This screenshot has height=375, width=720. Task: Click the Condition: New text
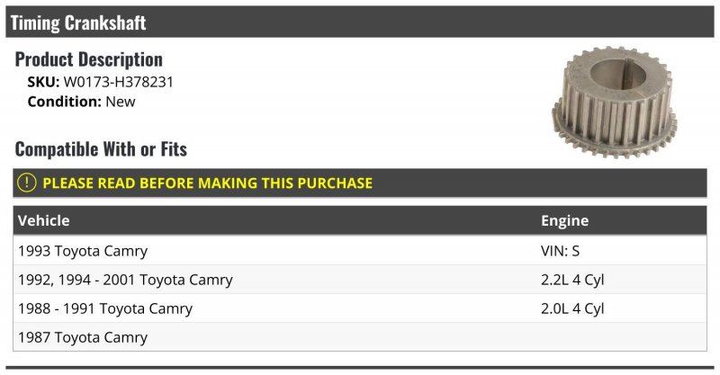81,102
